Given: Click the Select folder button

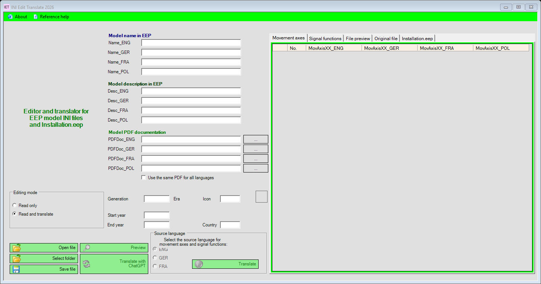Looking at the screenshot, I should click(44, 258).
